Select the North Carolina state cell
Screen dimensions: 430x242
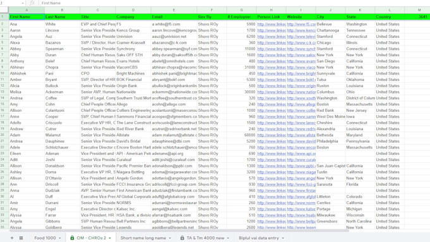360,221
